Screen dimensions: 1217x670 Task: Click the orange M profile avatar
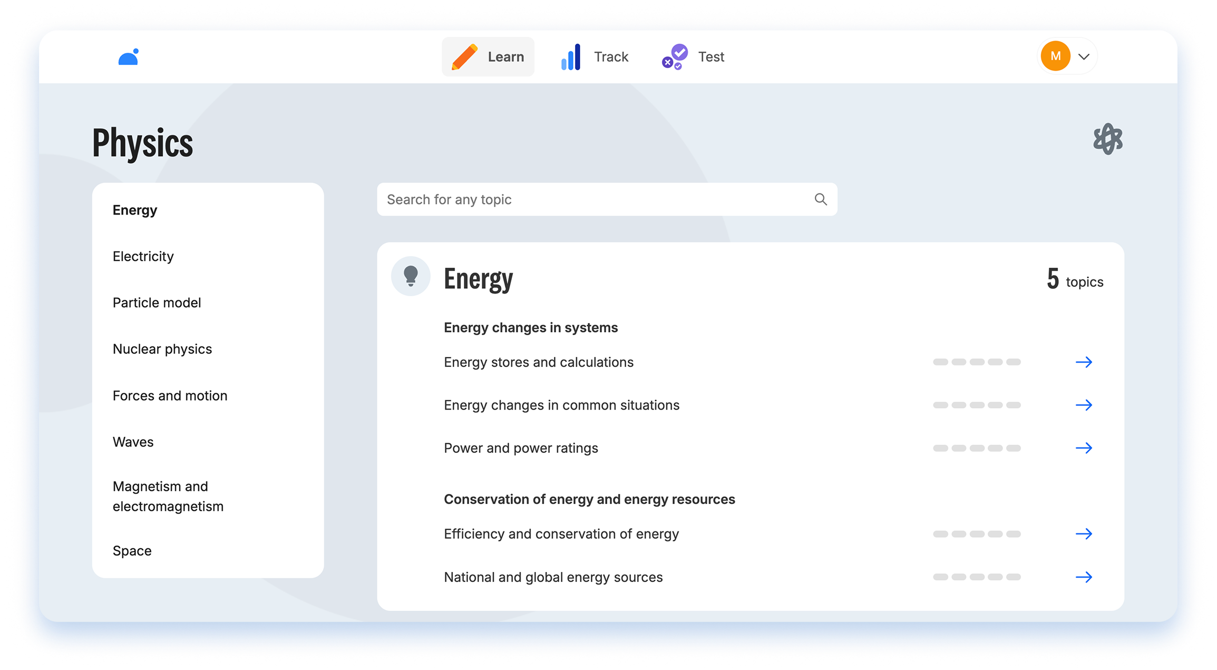[1055, 56]
